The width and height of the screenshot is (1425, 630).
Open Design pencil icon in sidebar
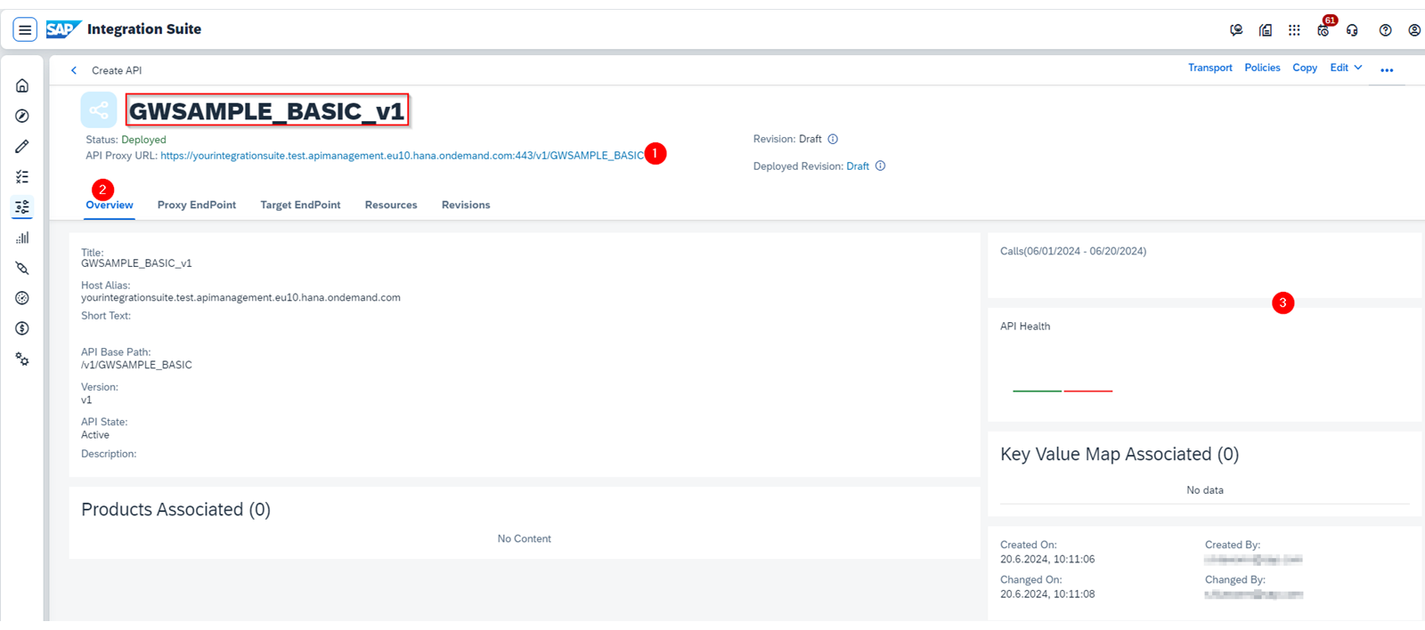[22, 146]
